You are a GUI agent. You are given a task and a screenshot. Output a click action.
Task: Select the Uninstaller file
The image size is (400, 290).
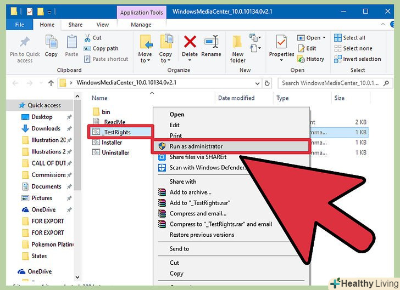point(111,152)
